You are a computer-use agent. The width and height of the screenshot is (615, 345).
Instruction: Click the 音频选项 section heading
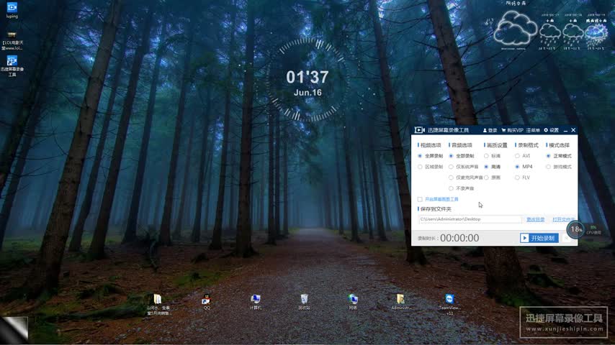pyautogui.click(x=461, y=145)
